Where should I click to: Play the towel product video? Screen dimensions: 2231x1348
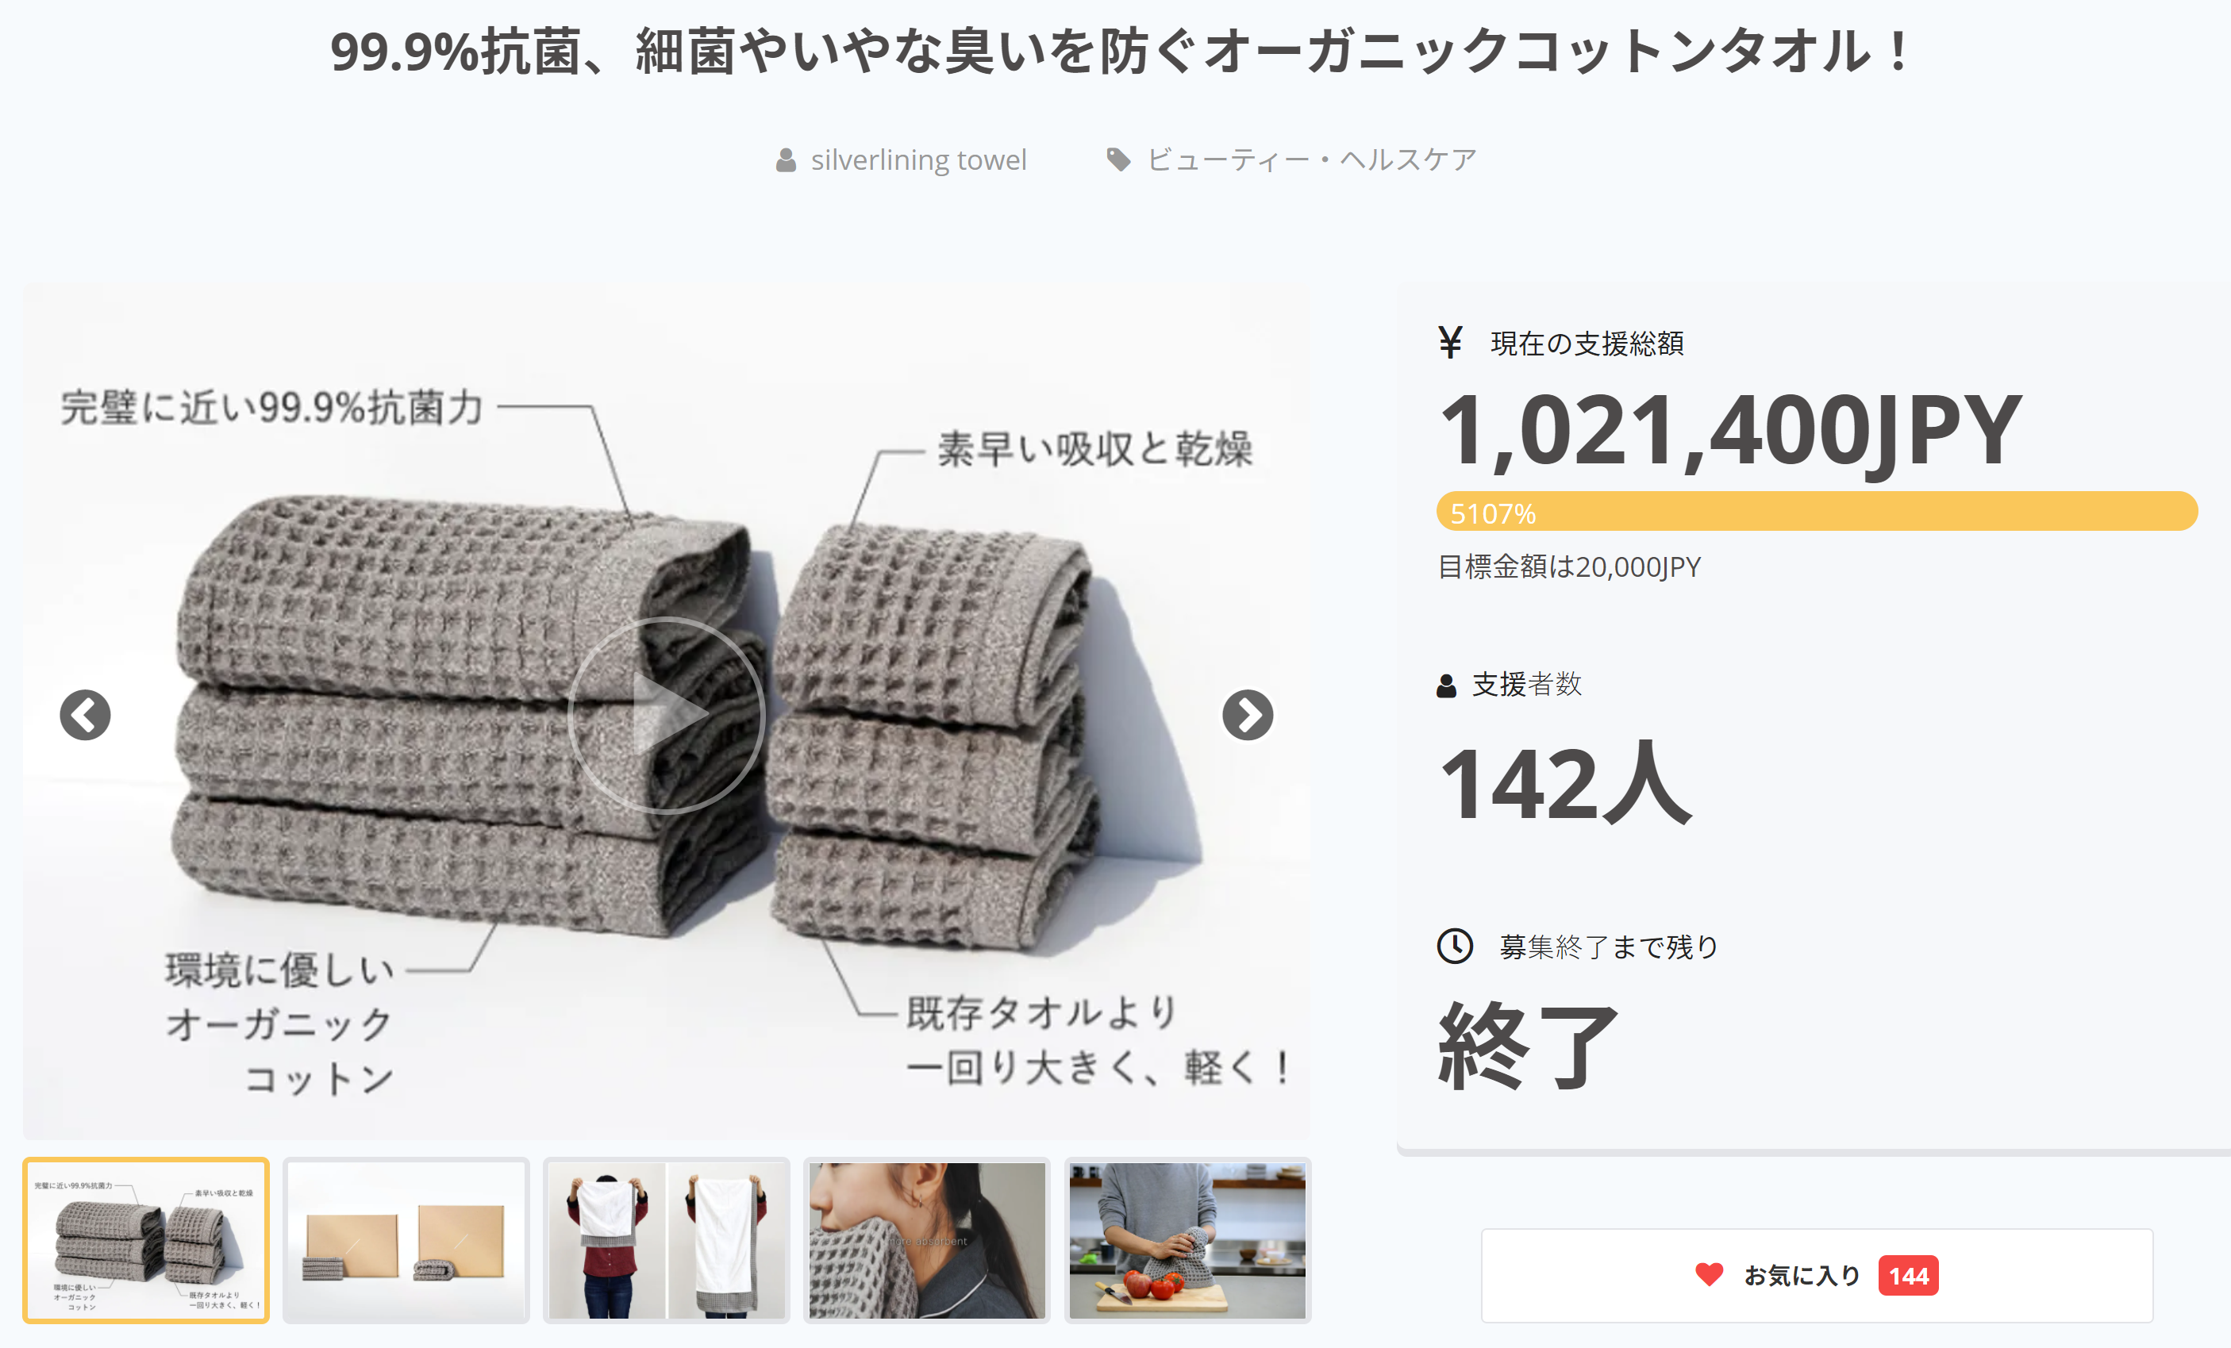(x=667, y=715)
